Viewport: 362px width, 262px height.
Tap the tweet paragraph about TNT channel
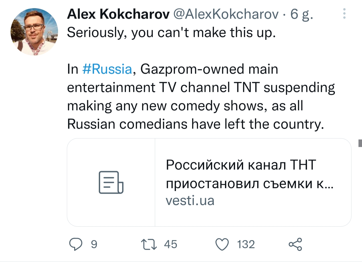(x=201, y=97)
